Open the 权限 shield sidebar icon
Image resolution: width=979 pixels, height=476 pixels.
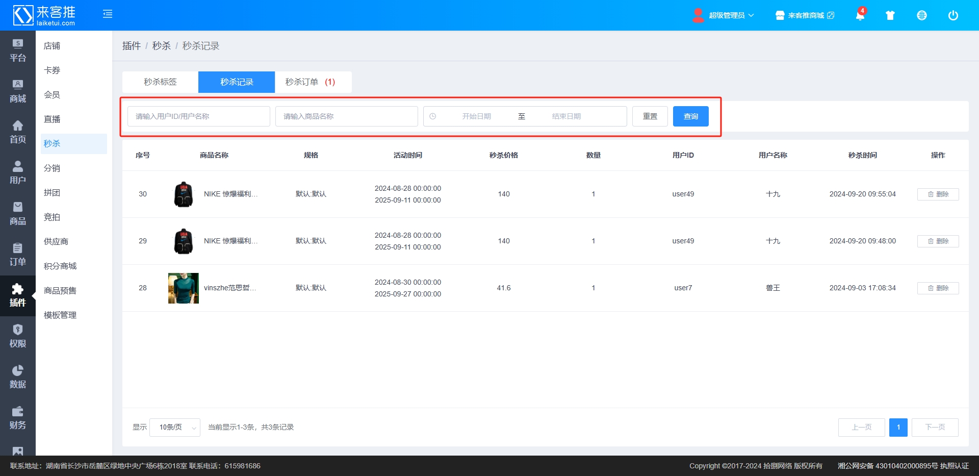pyautogui.click(x=17, y=336)
